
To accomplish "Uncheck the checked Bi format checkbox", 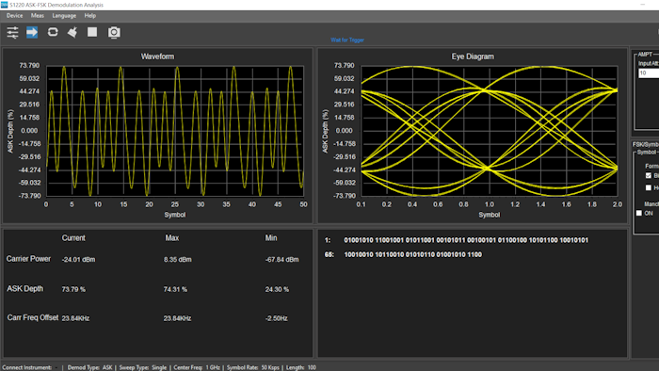I will click(x=649, y=176).
